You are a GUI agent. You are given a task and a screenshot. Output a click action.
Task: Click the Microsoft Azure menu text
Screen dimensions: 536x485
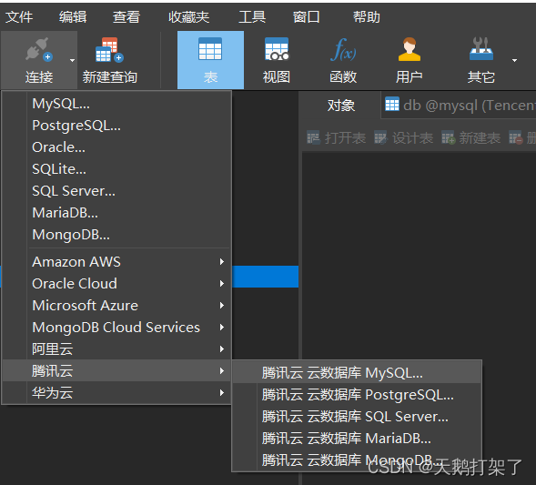86,306
